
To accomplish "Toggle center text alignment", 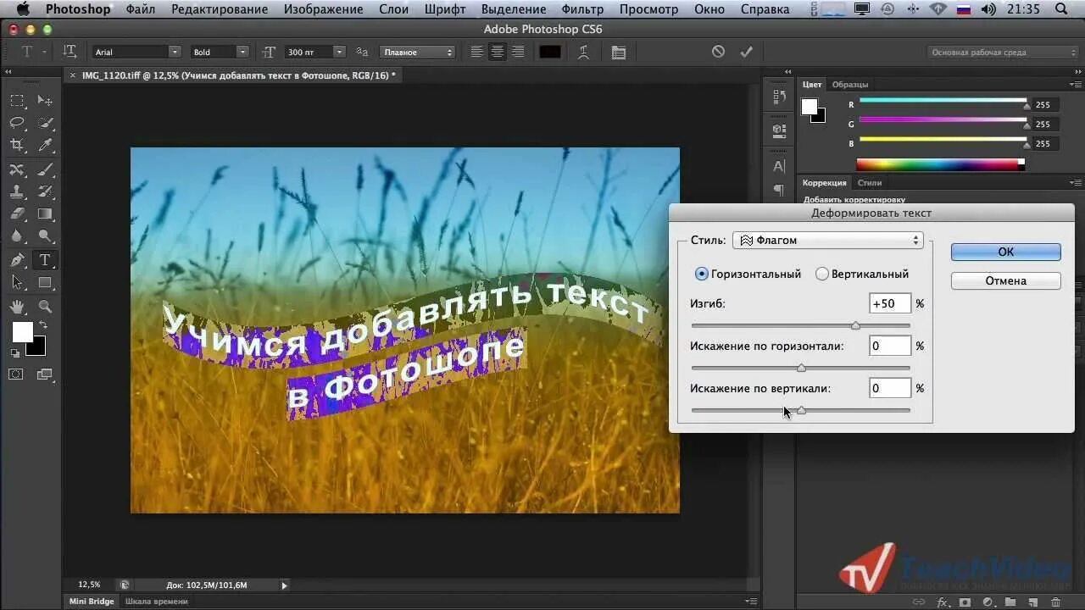I will click(x=498, y=52).
